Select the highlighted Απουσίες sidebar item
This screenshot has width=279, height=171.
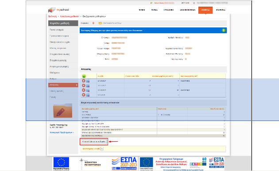tap(63, 85)
